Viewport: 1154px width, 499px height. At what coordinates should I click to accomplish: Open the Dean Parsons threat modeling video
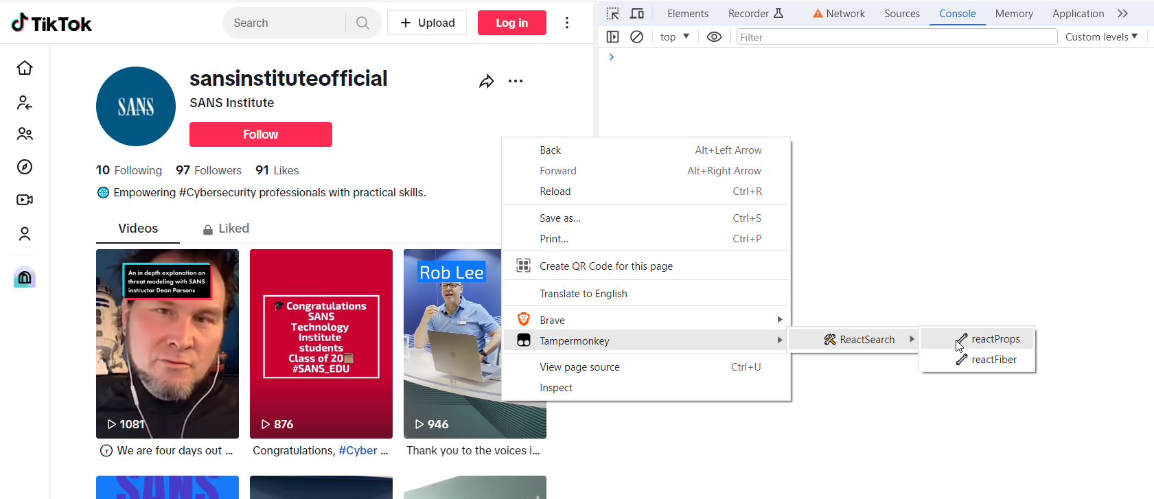[x=168, y=344]
